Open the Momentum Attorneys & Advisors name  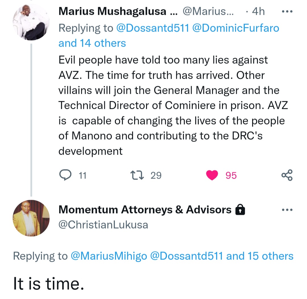pyautogui.click(x=145, y=210)
